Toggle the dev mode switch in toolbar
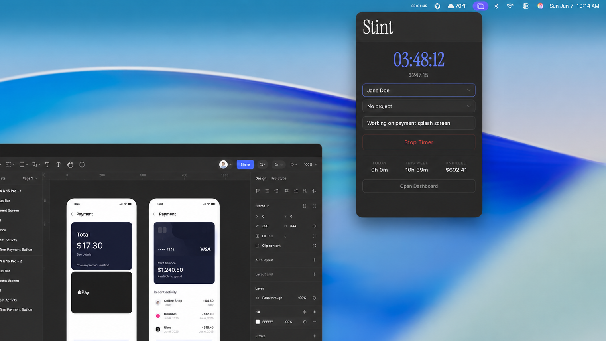Screen dimensions: 606x341 pos(279,164)
